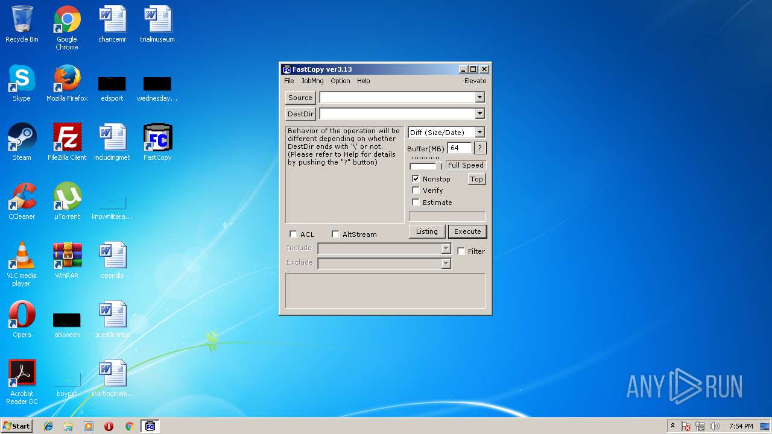The width and height of the screenshot is (772, 434).
Task: Open the VLC media player shortcut
Action: click(x=22, y=264)
